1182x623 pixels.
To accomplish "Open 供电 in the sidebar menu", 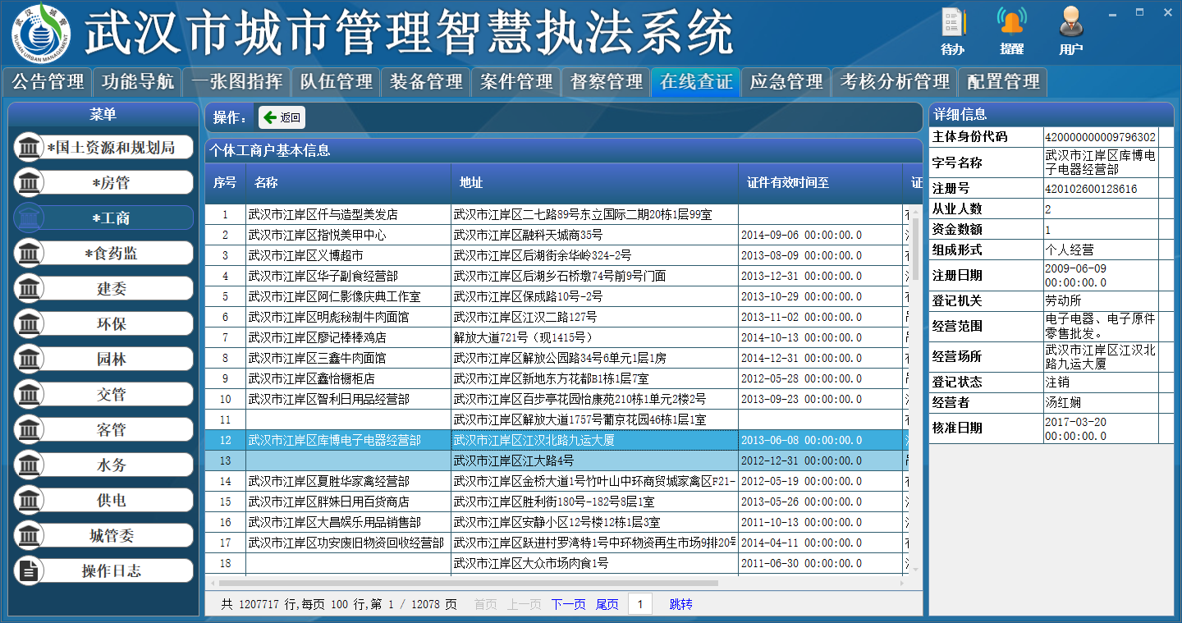I will (104, 501).
